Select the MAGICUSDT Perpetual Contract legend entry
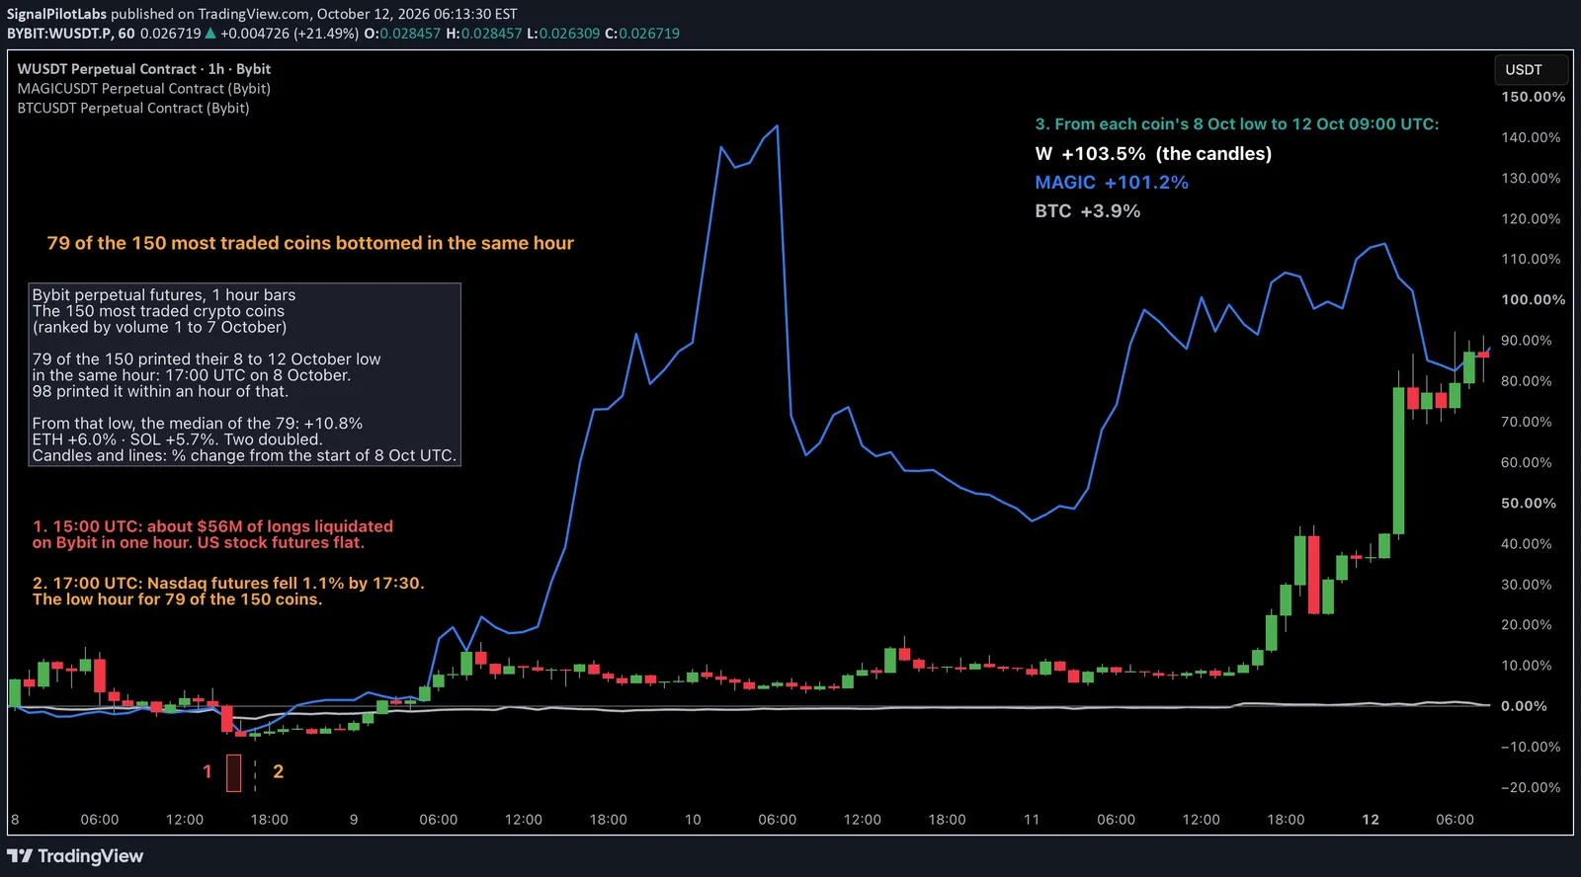 pyautogui.click(x=143, y=89)
